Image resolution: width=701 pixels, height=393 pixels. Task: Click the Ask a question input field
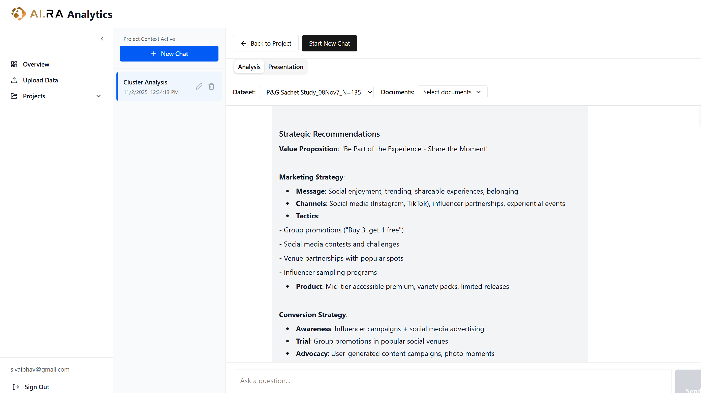click(x=452, y=380)
